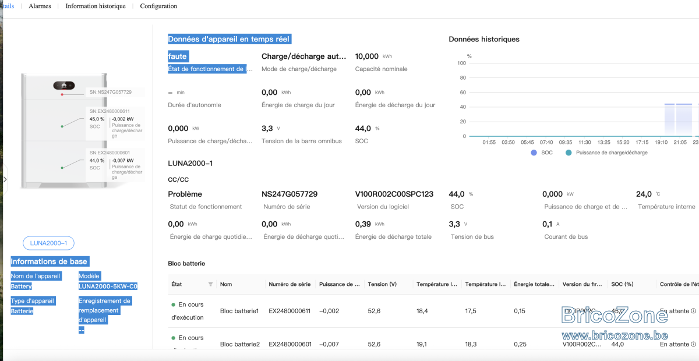
Task: Click the Énergie de charge du jour label
Action: click(x=299, y=105)
